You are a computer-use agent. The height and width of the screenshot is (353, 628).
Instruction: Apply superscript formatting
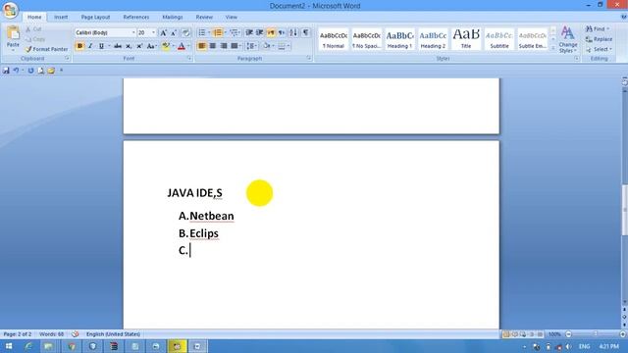coord(139,46)
